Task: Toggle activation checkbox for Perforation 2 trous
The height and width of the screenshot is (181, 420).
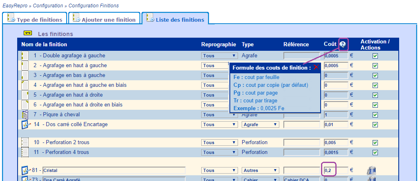Action: 375,143
